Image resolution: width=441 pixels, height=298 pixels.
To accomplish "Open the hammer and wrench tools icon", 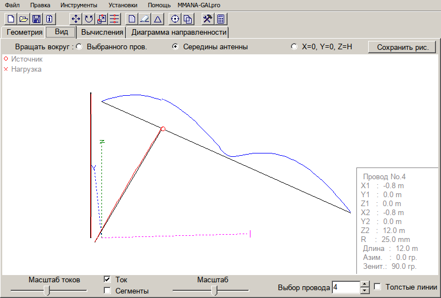I will click(x=208, y=19).
